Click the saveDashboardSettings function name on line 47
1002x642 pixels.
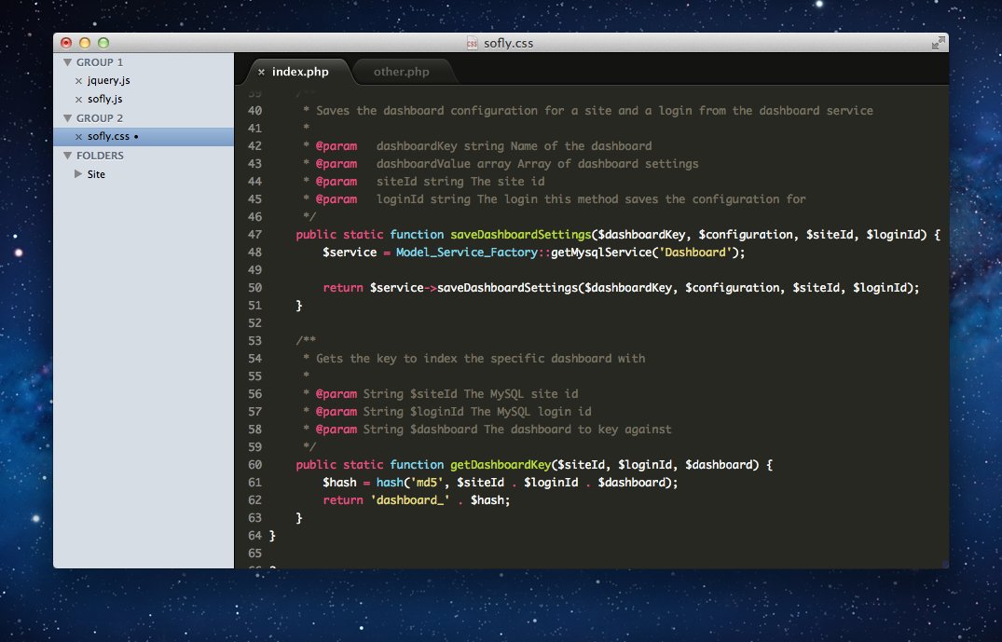click(x=520, y=235)
